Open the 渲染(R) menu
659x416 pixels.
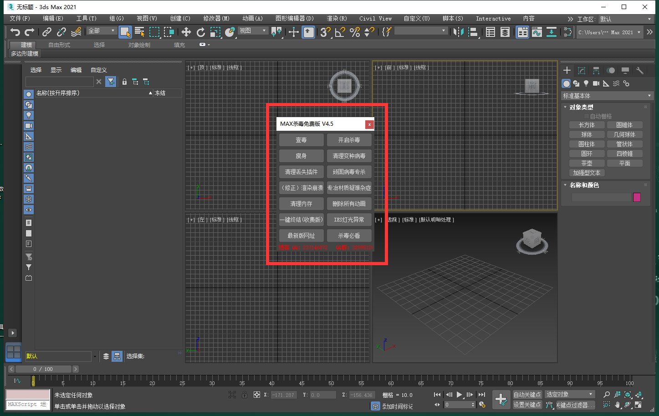tap(337, 19)
